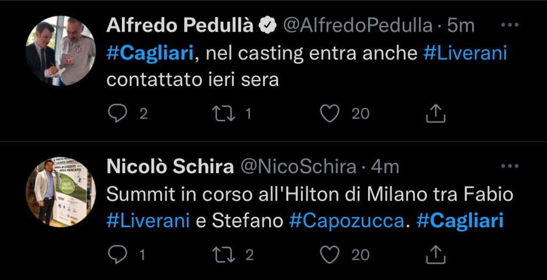Go to the @NicoSchira handle
The height and width of the screenshot is (280, 547).
click(x=299, y=167)
